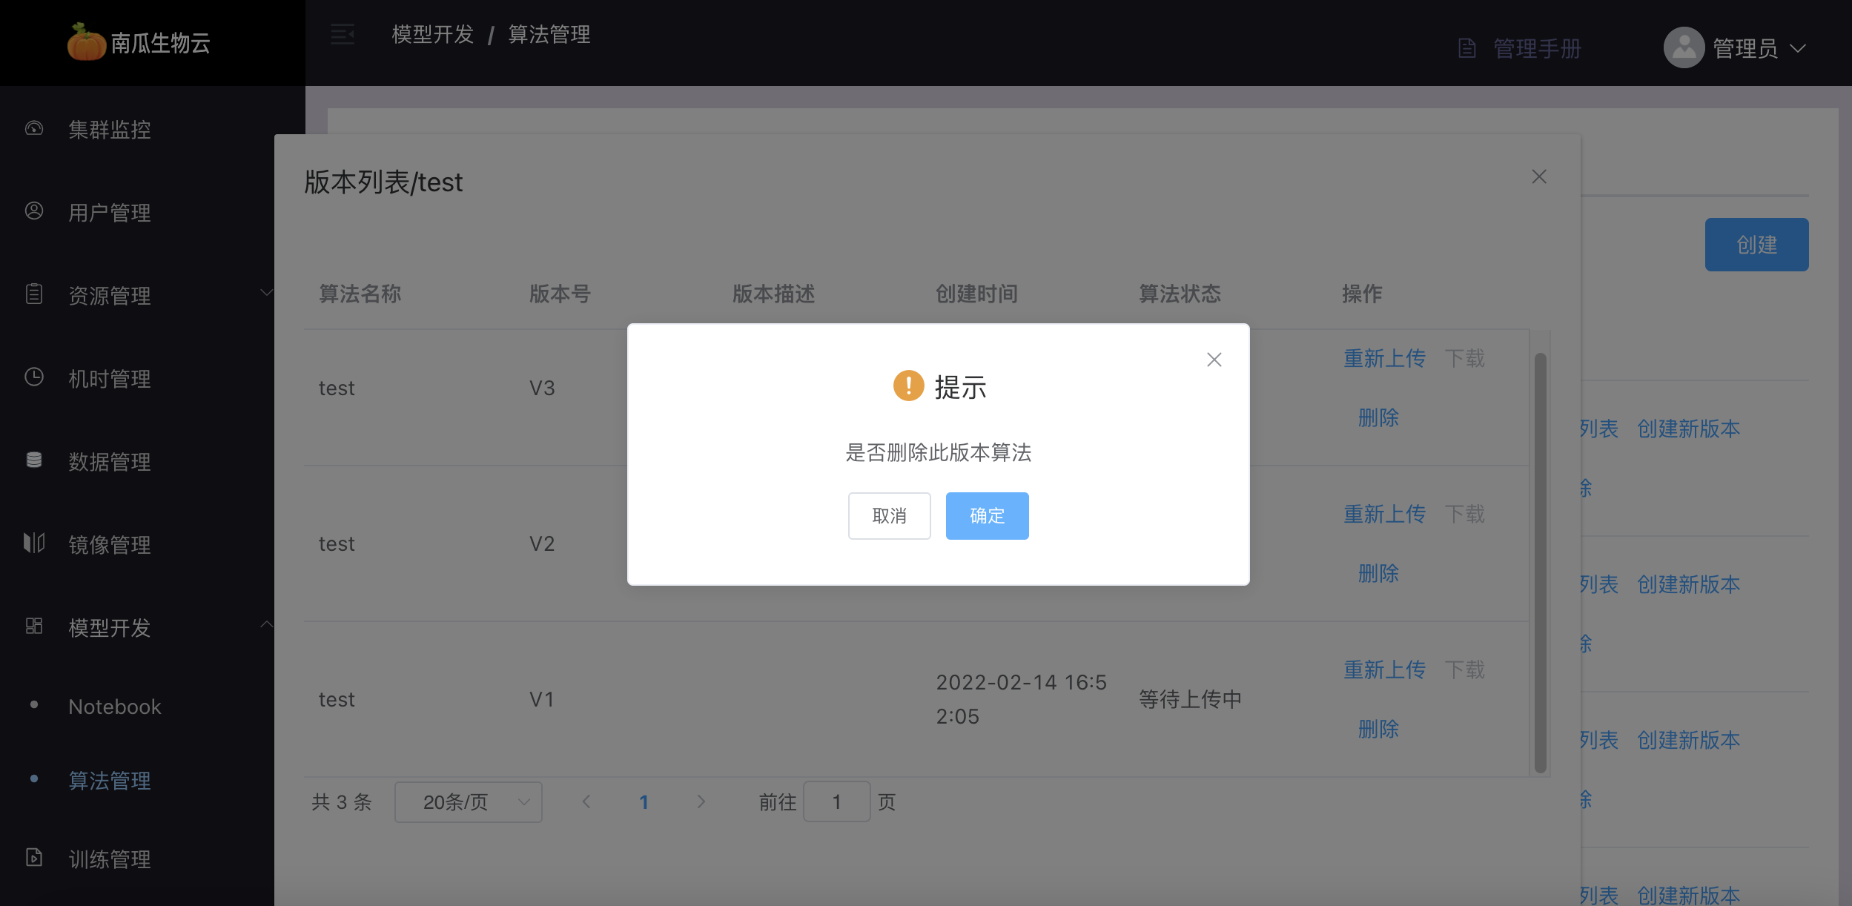Click 确定 to confirm deletion
The image size is (1852, 906).
(x=988, y=516)
